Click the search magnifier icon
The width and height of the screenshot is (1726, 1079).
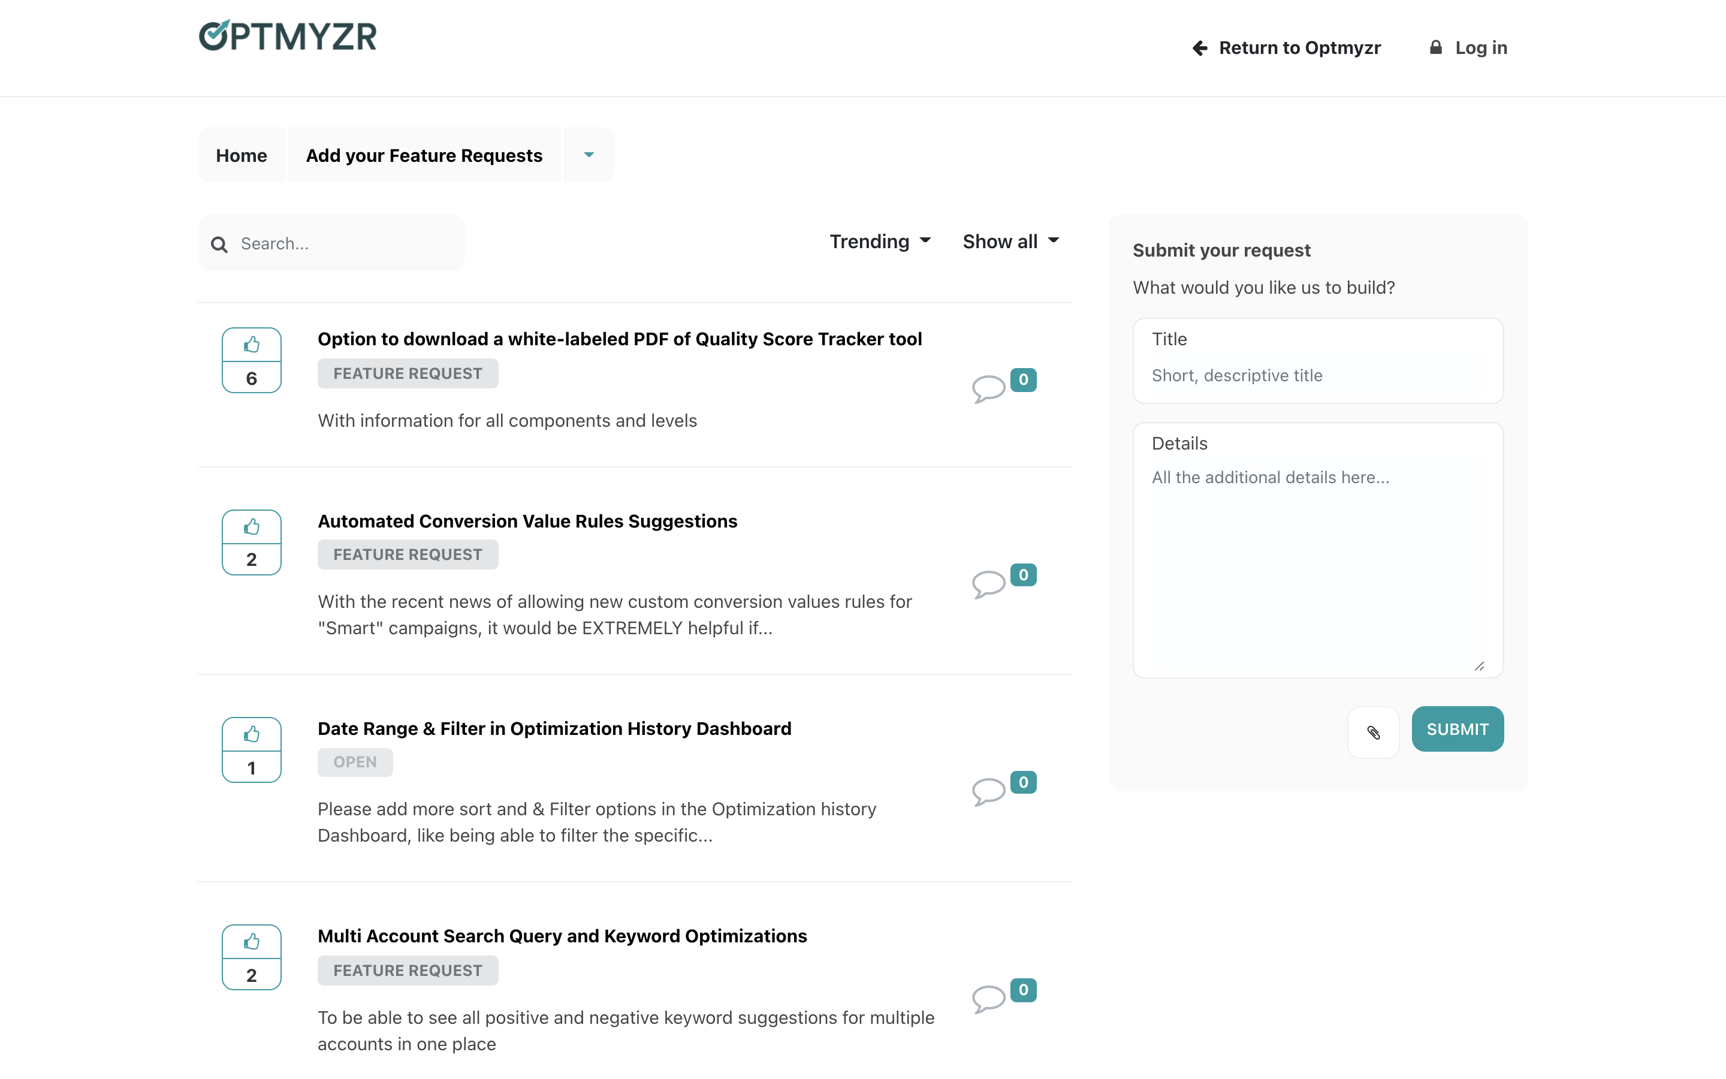220,245
